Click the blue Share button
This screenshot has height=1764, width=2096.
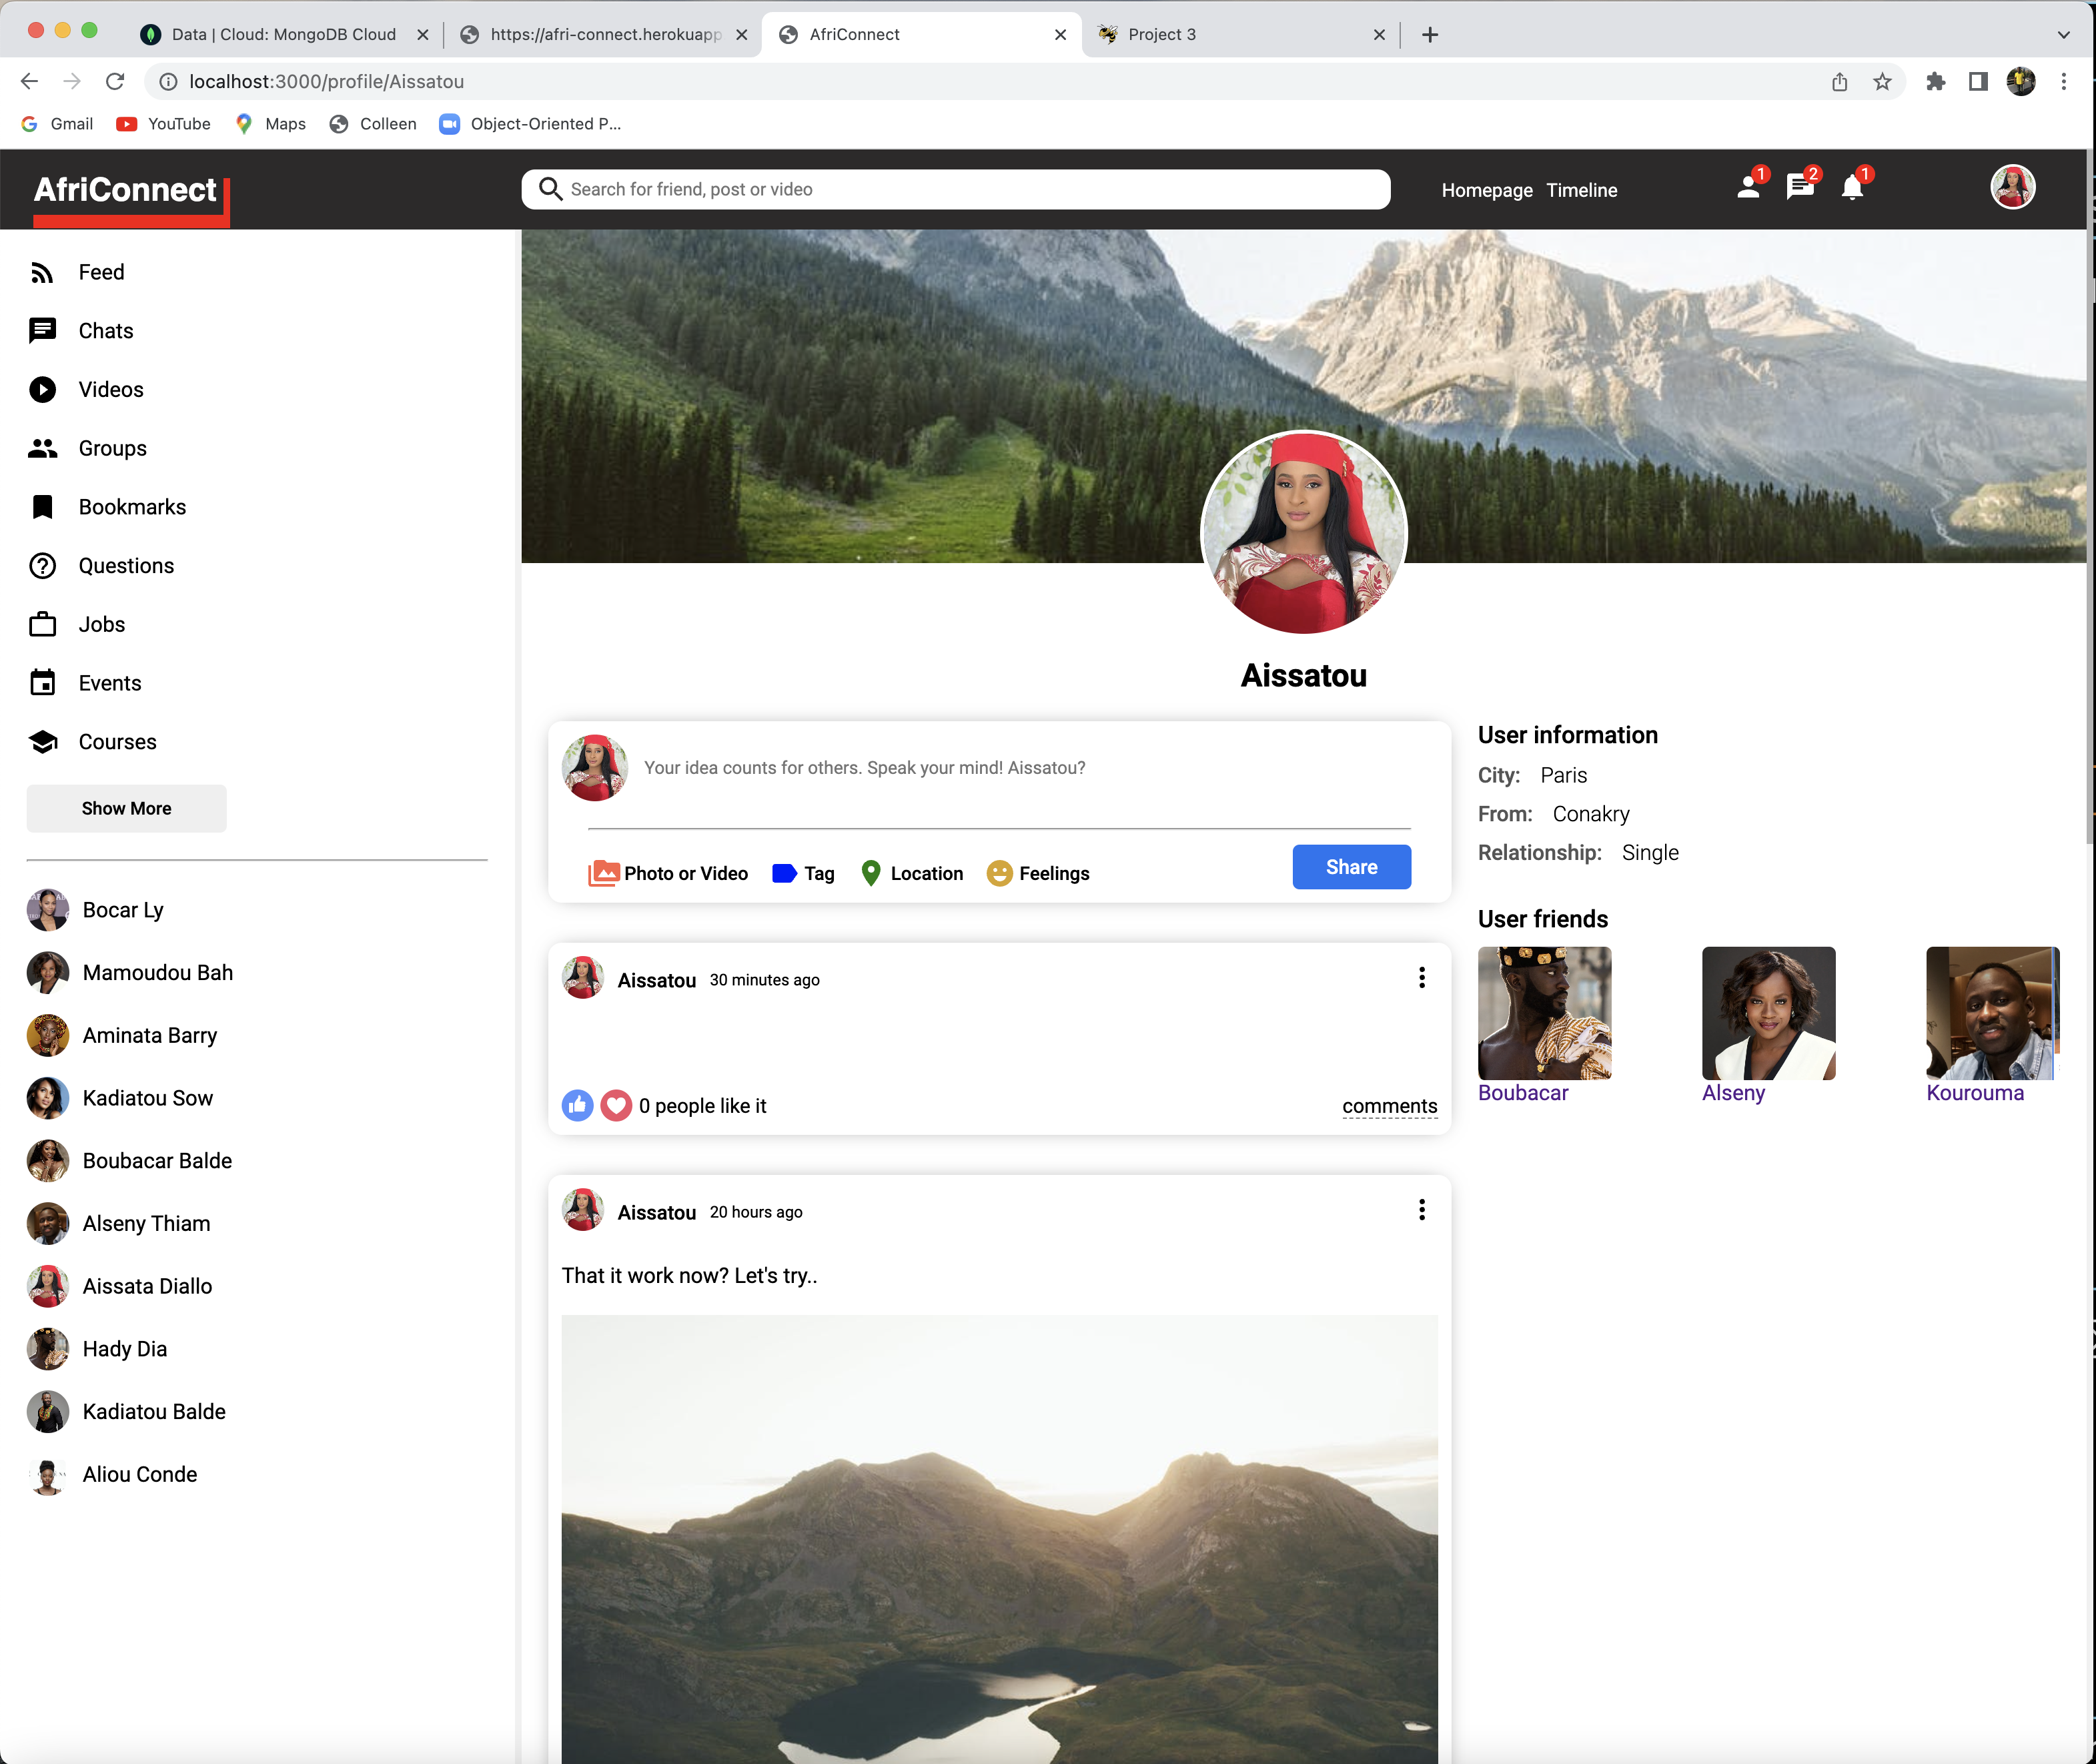(x=1351, y=867)
